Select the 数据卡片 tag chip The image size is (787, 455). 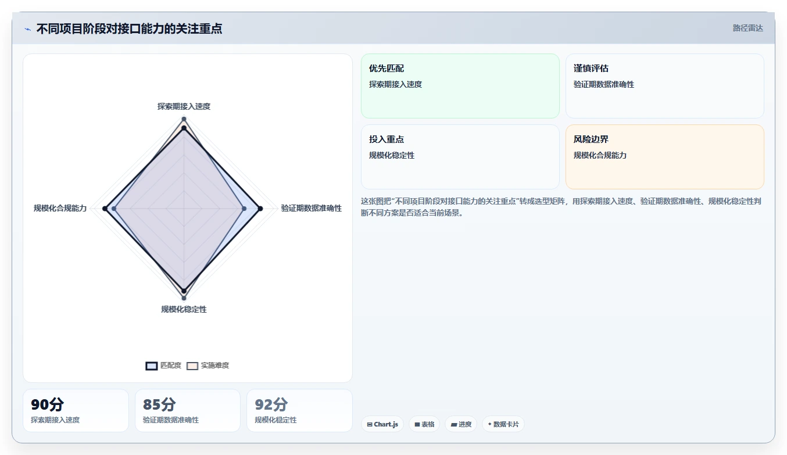click(x=503, y=424)
